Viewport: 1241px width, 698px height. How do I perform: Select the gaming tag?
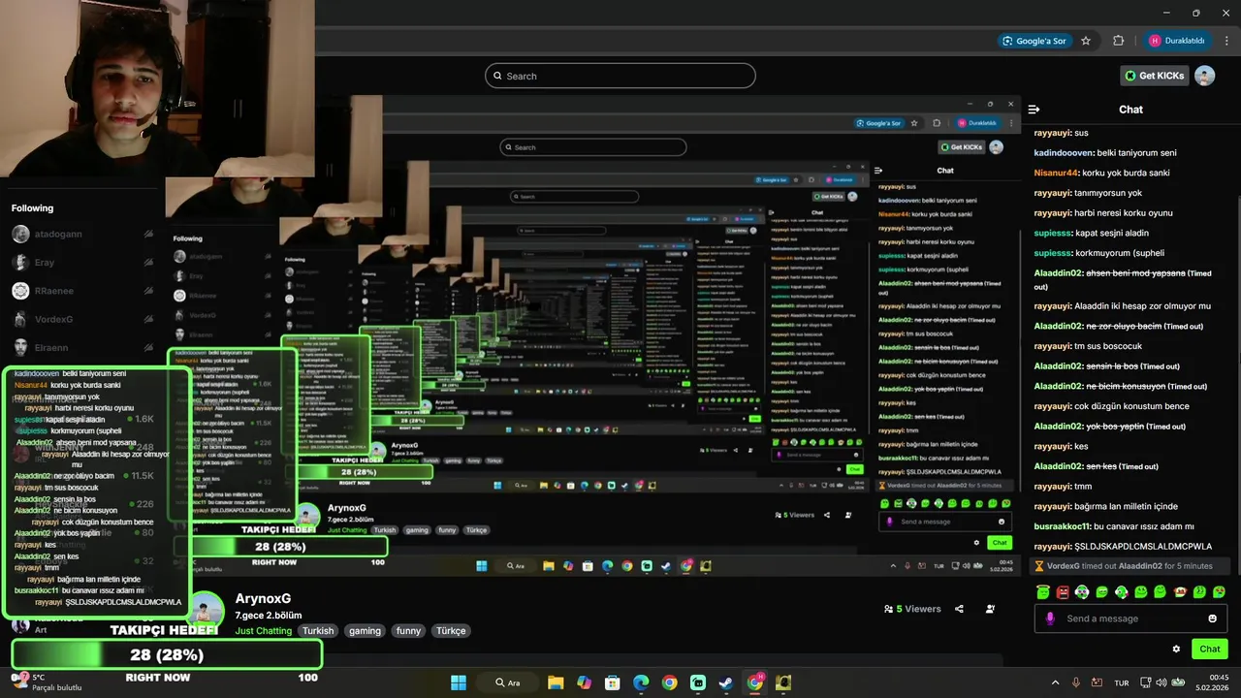click(365, 630)
